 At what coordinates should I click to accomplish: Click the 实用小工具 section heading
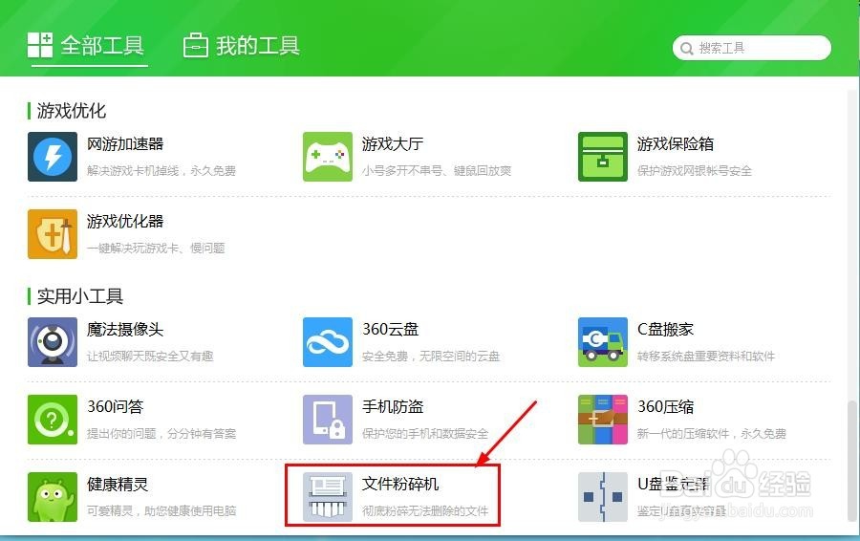tap(79, 296)
